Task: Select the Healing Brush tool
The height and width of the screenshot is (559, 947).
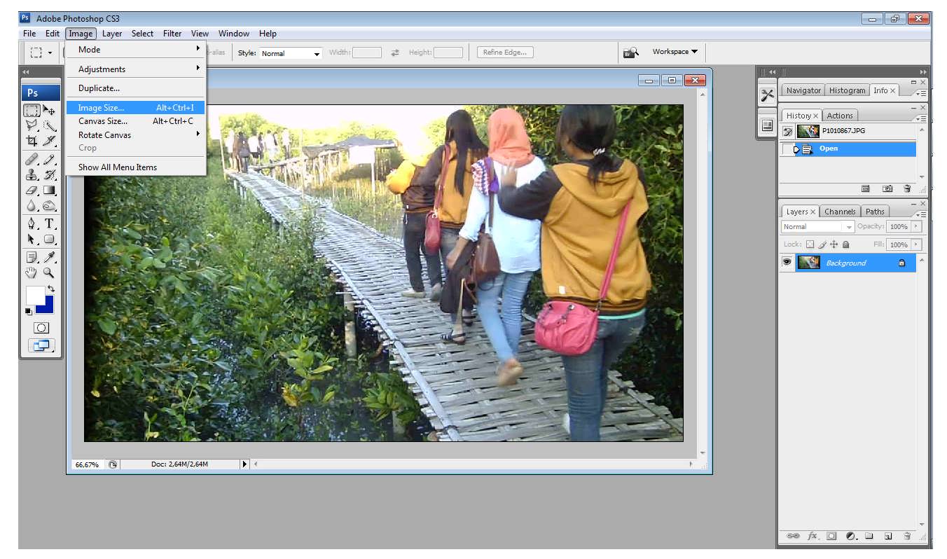Action: click(x=32, y=160)
